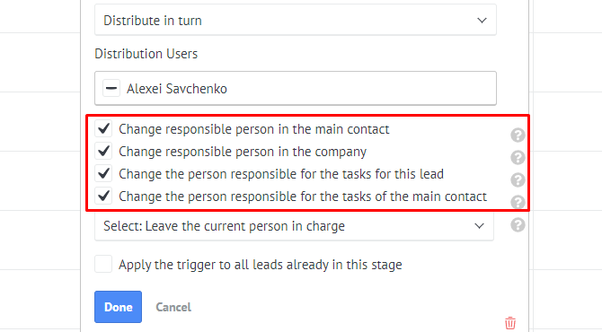Click inside Distribution Users field
This screenshot has height=332, width=602.
tap(296, 88)
